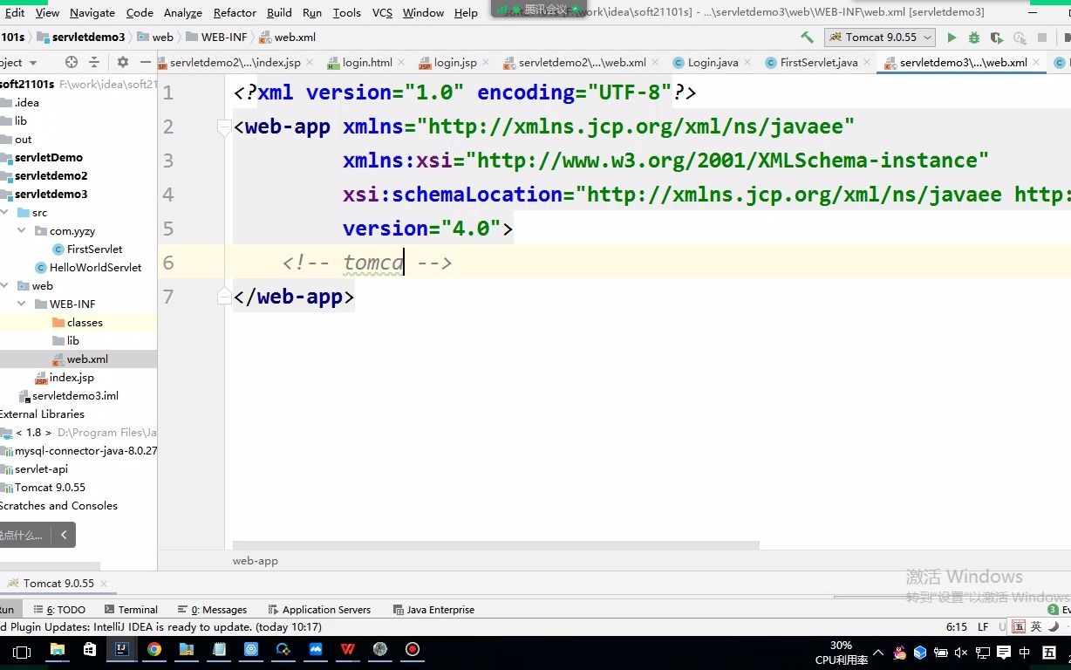Select servletdemo3.iml in the project tree

pos(75,396)
